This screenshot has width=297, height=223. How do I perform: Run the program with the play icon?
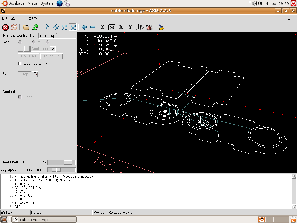pyautogui.click(x=47, y=27)
